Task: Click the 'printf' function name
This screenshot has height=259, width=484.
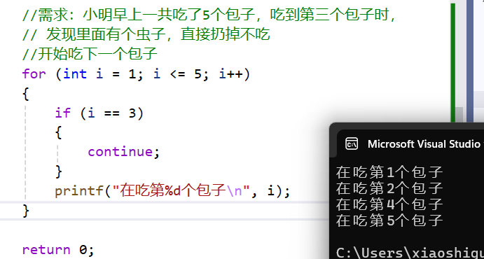Action: point(80,191)
